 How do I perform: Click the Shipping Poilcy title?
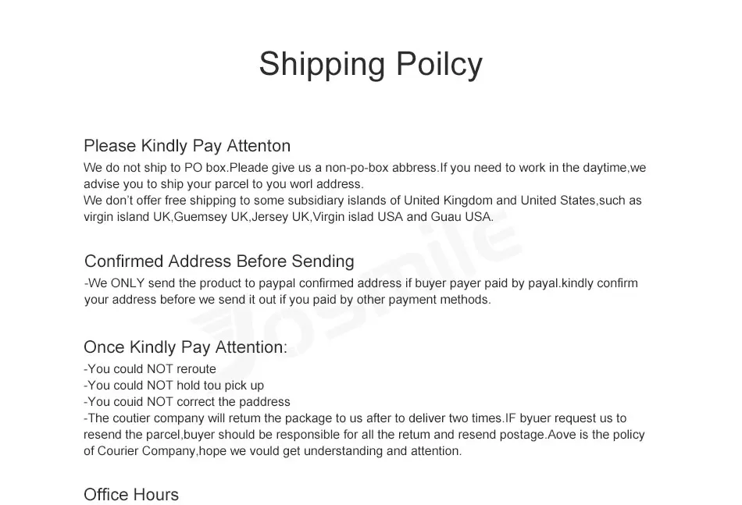pyautogui.click(x=370, y=65)
